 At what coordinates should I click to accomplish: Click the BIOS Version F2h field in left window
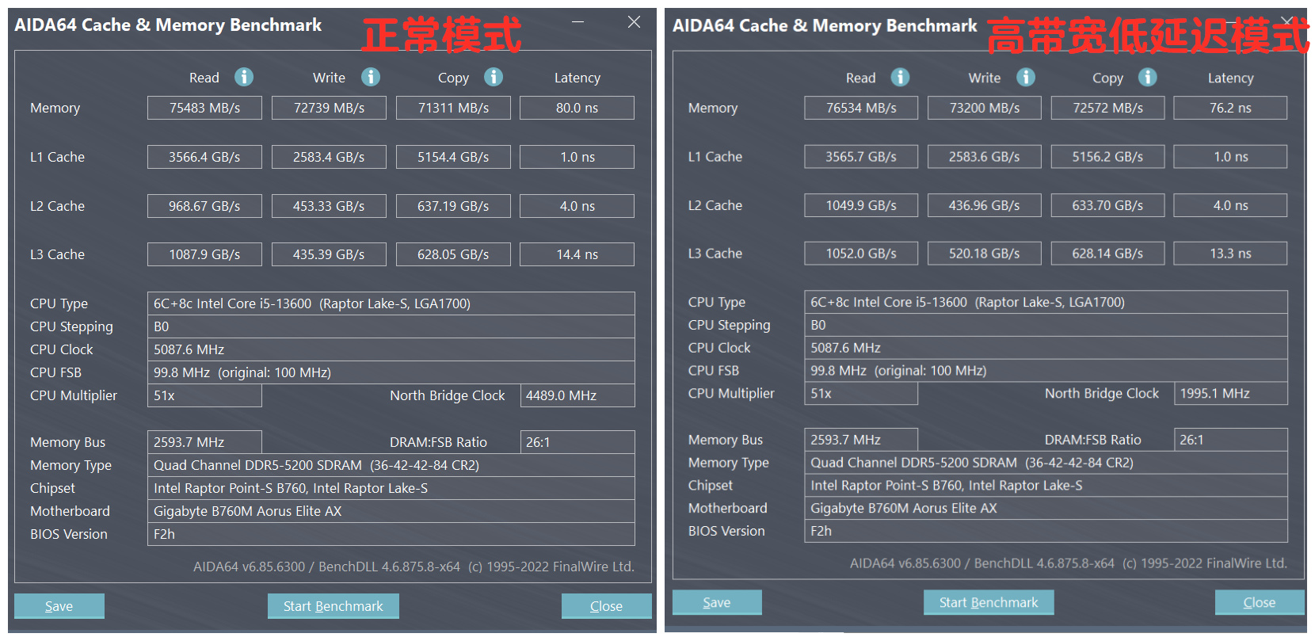point(391,534)
